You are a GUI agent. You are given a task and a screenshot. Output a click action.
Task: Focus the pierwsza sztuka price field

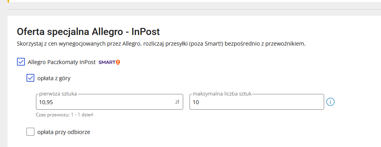[x=110, y=102]
